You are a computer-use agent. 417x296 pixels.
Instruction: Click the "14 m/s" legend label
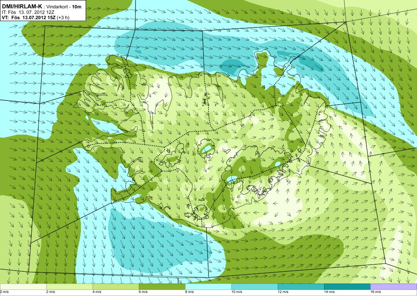(x=329, y=292)
